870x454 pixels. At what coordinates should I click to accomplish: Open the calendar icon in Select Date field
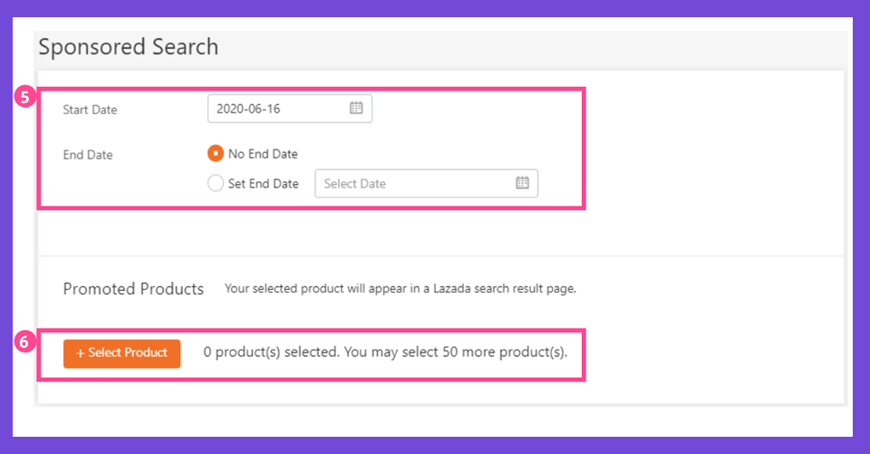point(522,183)
